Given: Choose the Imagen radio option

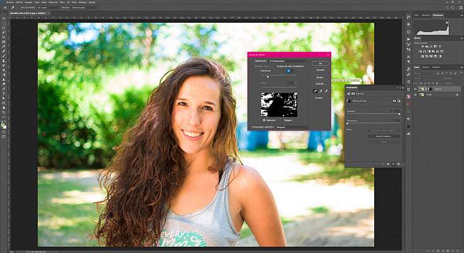Looking at the screenshot, I should point(282,120).
